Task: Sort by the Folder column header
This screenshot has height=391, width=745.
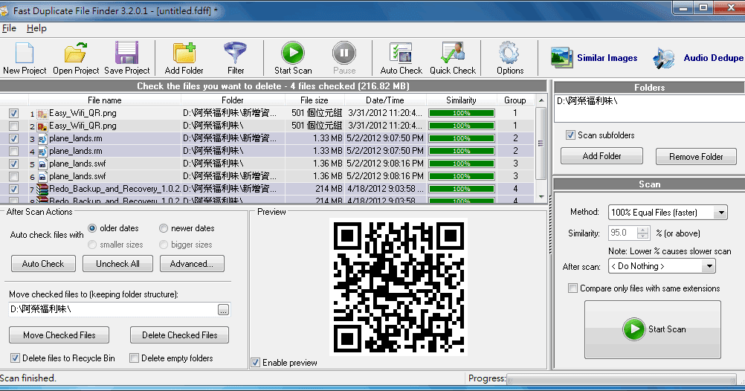Action: [232, 100]
